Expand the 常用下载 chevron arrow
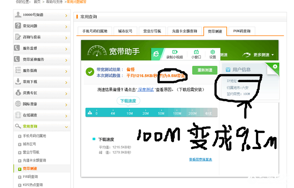The height and width of the screenshot is (188, 294). pos(66,83)
